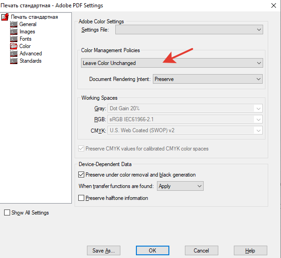Open the Gray working space dropdown
281x258 pixels.
tap(185, 108)
